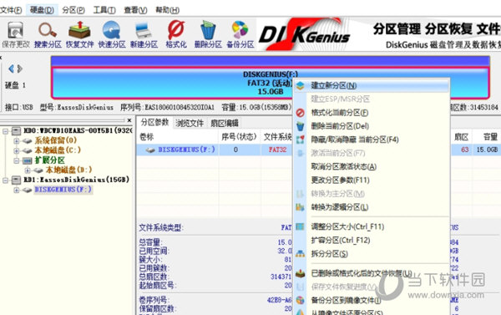Screen dimensions: 501x315
Task: Click the FAT32 cell in partition row
Action: [277, 150]
